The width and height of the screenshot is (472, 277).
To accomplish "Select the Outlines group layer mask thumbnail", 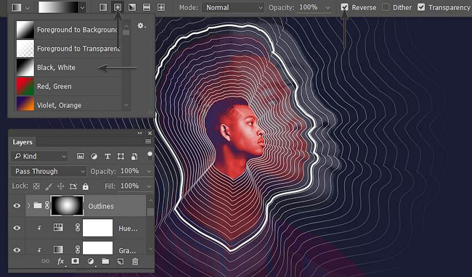I will 67,205.
